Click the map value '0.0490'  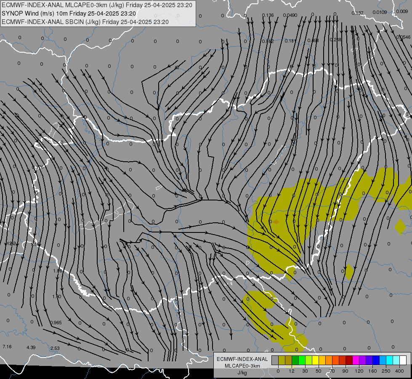coord(290,15)
